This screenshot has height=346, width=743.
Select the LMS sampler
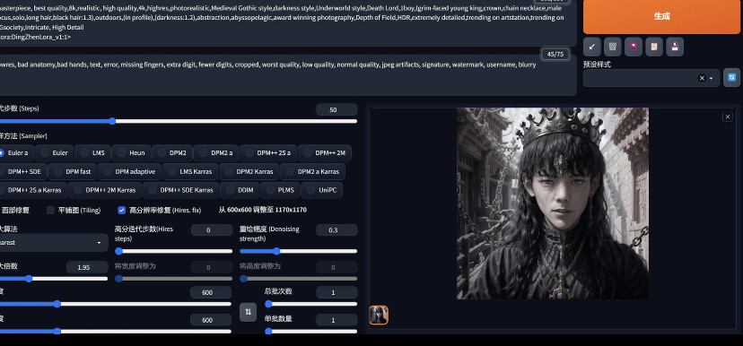92,153
